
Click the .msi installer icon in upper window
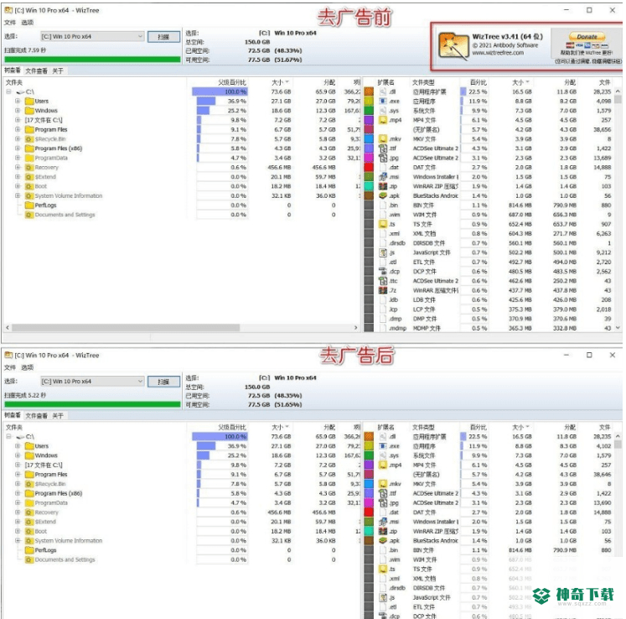383,177
